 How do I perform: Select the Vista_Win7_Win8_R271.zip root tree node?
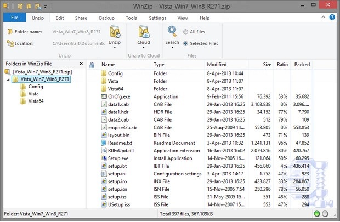42,72
